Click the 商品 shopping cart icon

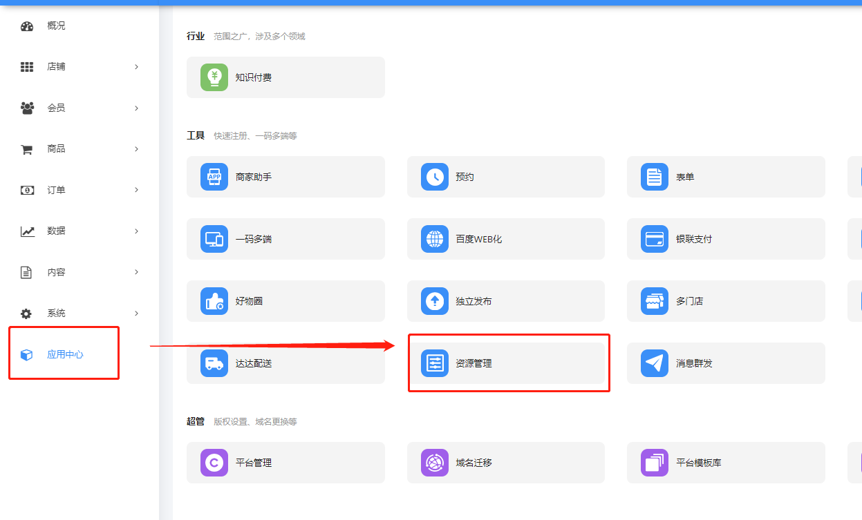tap(27, 149)
